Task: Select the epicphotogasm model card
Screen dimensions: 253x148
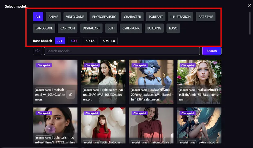Action: (103, 125)
